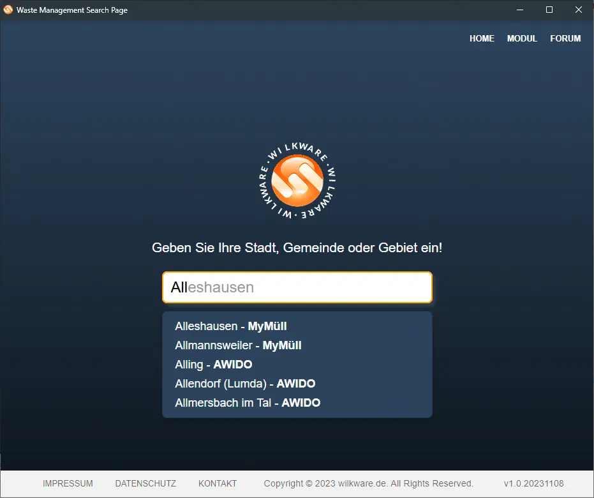Screen dimensions: 594x498
Task: Close the Waste Management Search Page window
Action: click(x=579, y=10)
